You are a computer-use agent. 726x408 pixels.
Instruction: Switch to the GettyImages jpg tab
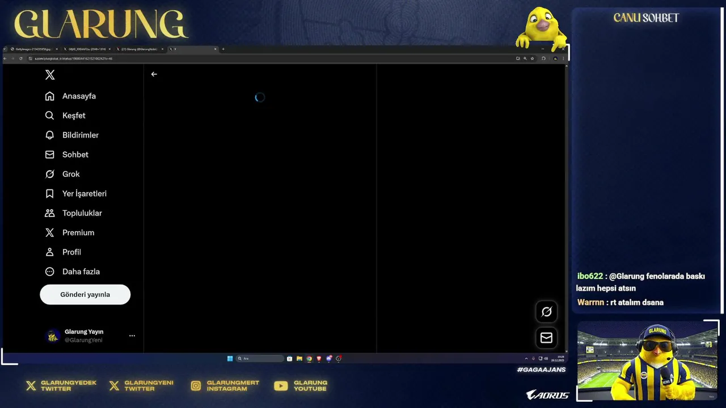pos(33,49)
